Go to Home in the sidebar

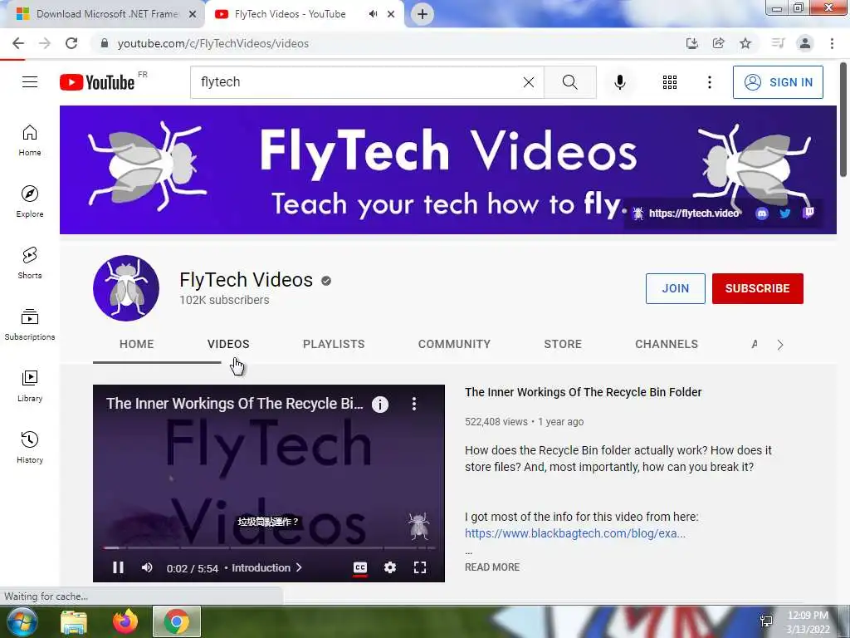coord(30,140)
